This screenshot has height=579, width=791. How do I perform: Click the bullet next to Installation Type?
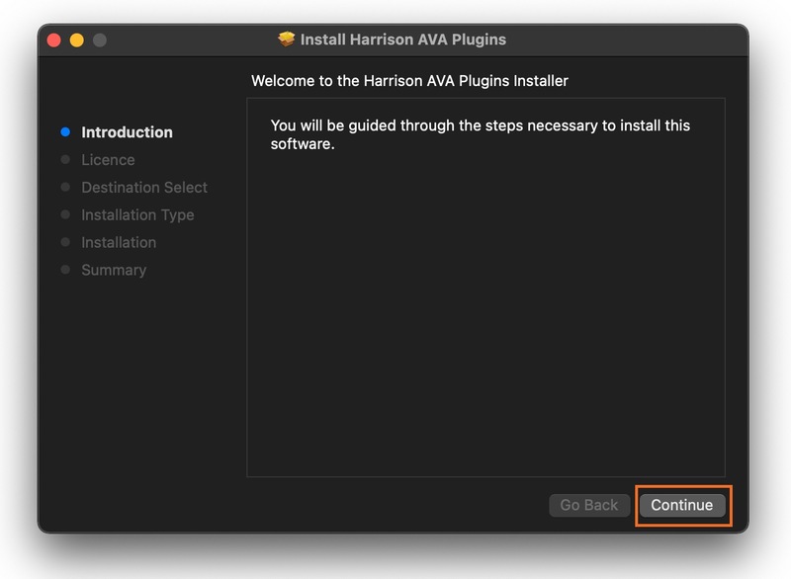pos(65,214)
